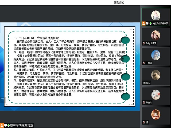Select 王家琪 participant avatar

coord(156,55)
